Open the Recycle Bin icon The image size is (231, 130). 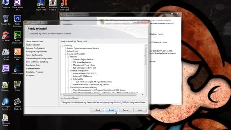(6, 20)
